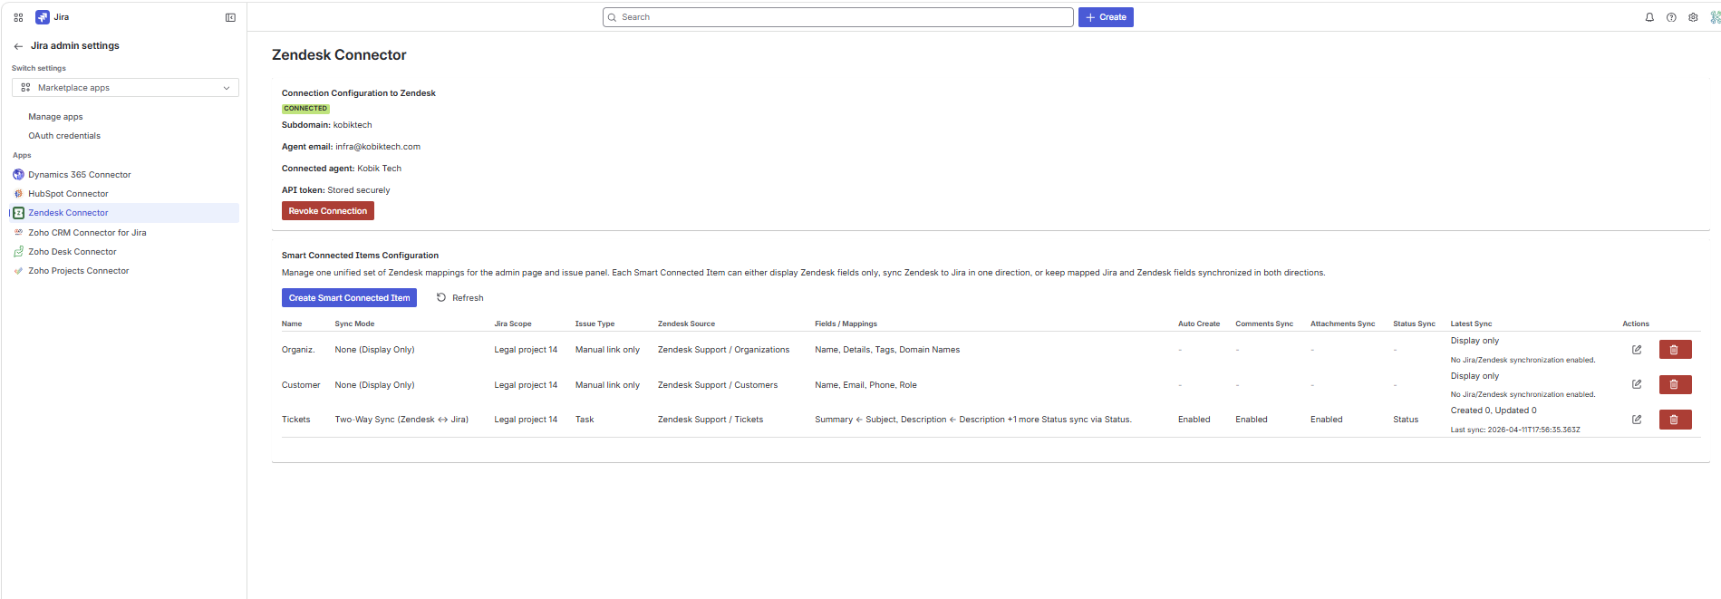
Task: Click 'Zendesk Support / Customers' cell
Action: click(718, 385)
